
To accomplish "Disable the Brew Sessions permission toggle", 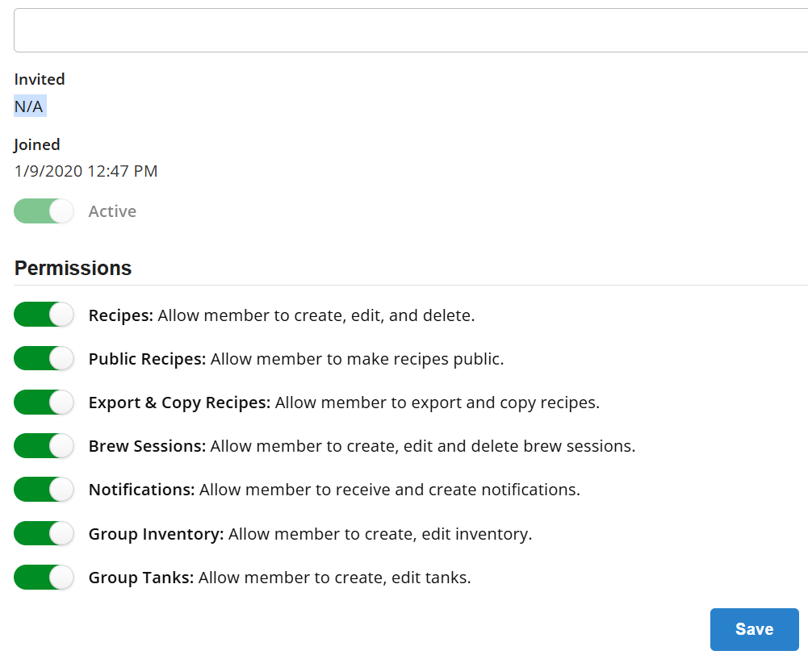I will 44,446.
